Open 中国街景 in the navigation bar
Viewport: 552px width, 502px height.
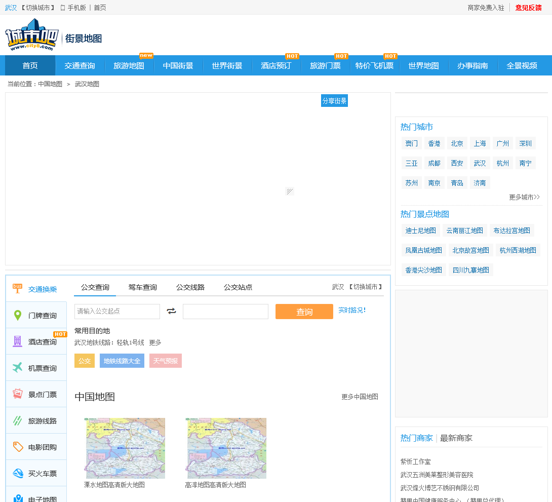click(178, 65)
